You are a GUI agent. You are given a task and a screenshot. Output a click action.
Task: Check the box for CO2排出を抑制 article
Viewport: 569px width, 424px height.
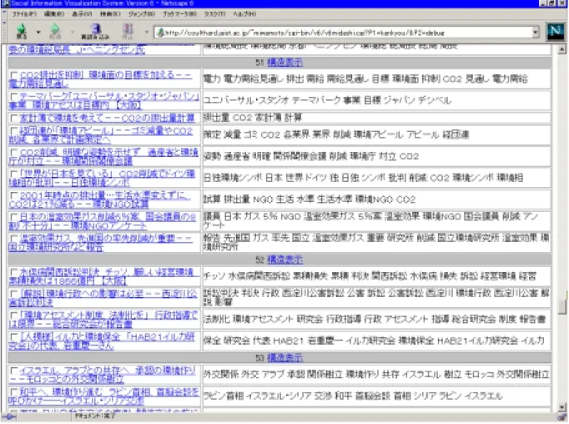pyautogui.click(x=14, y=75)
